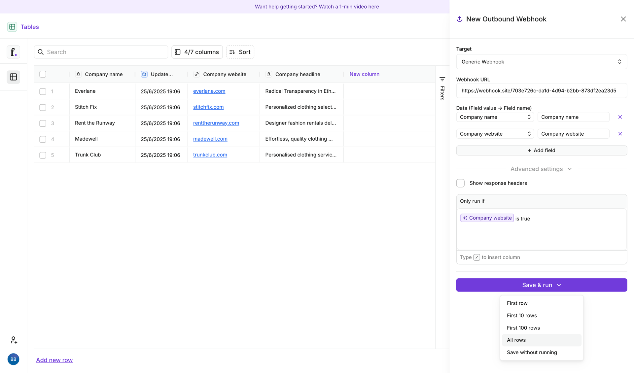The width and height of the screenshot is (634, 373).
Task: Open the Generic Webhook target dropdown
Action: click(x=541, y=62)
